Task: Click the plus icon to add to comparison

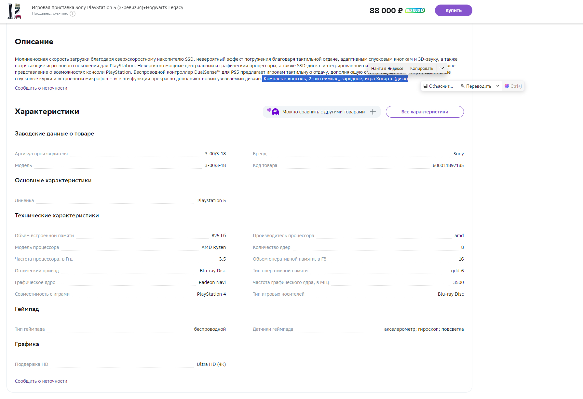Action: 373,112
